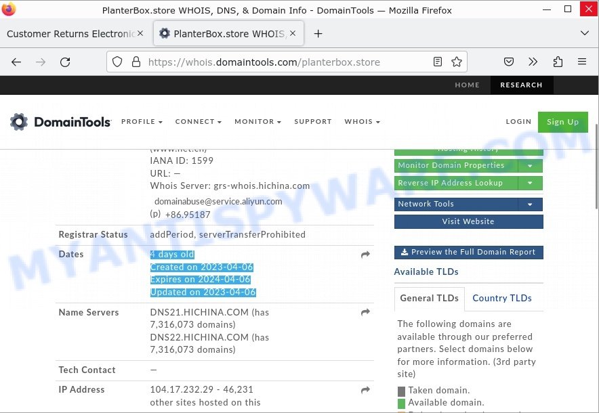Click 'Expires on 2024-04-06' text

[200, 280]
